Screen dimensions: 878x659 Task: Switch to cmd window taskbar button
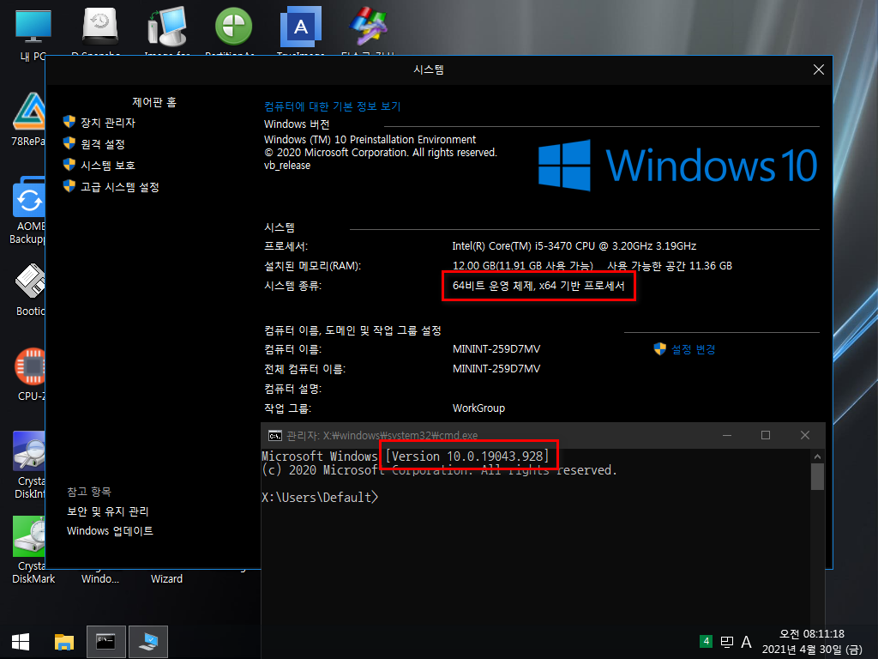(x=105, y=642)
